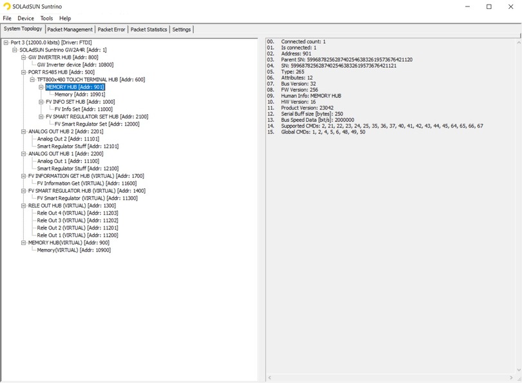Click the SOLAdSUN Suntrino title bar app icon

click(x=6, y=6)
